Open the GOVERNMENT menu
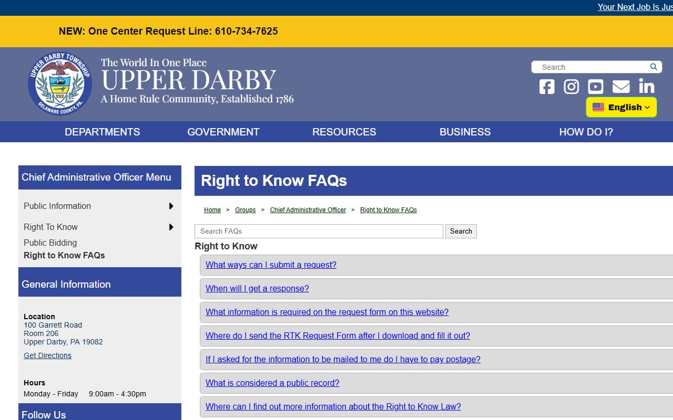The width and height of the screenshot is (673, 420). (x=223, y=132)
